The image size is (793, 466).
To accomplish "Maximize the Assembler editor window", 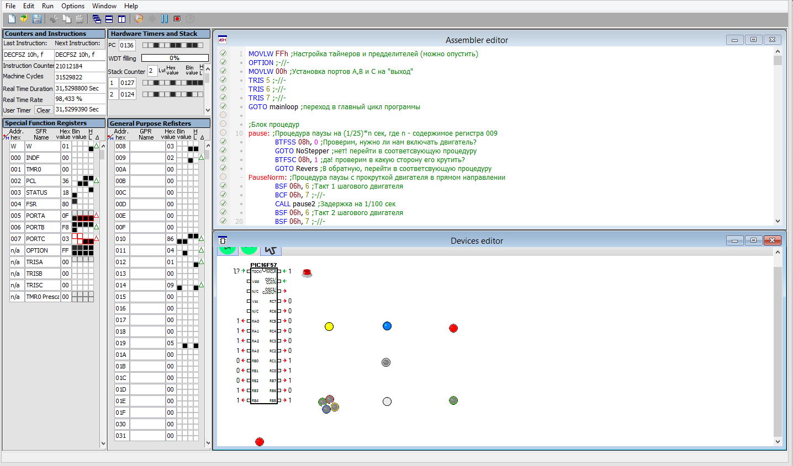I will [x=753, y=40].
